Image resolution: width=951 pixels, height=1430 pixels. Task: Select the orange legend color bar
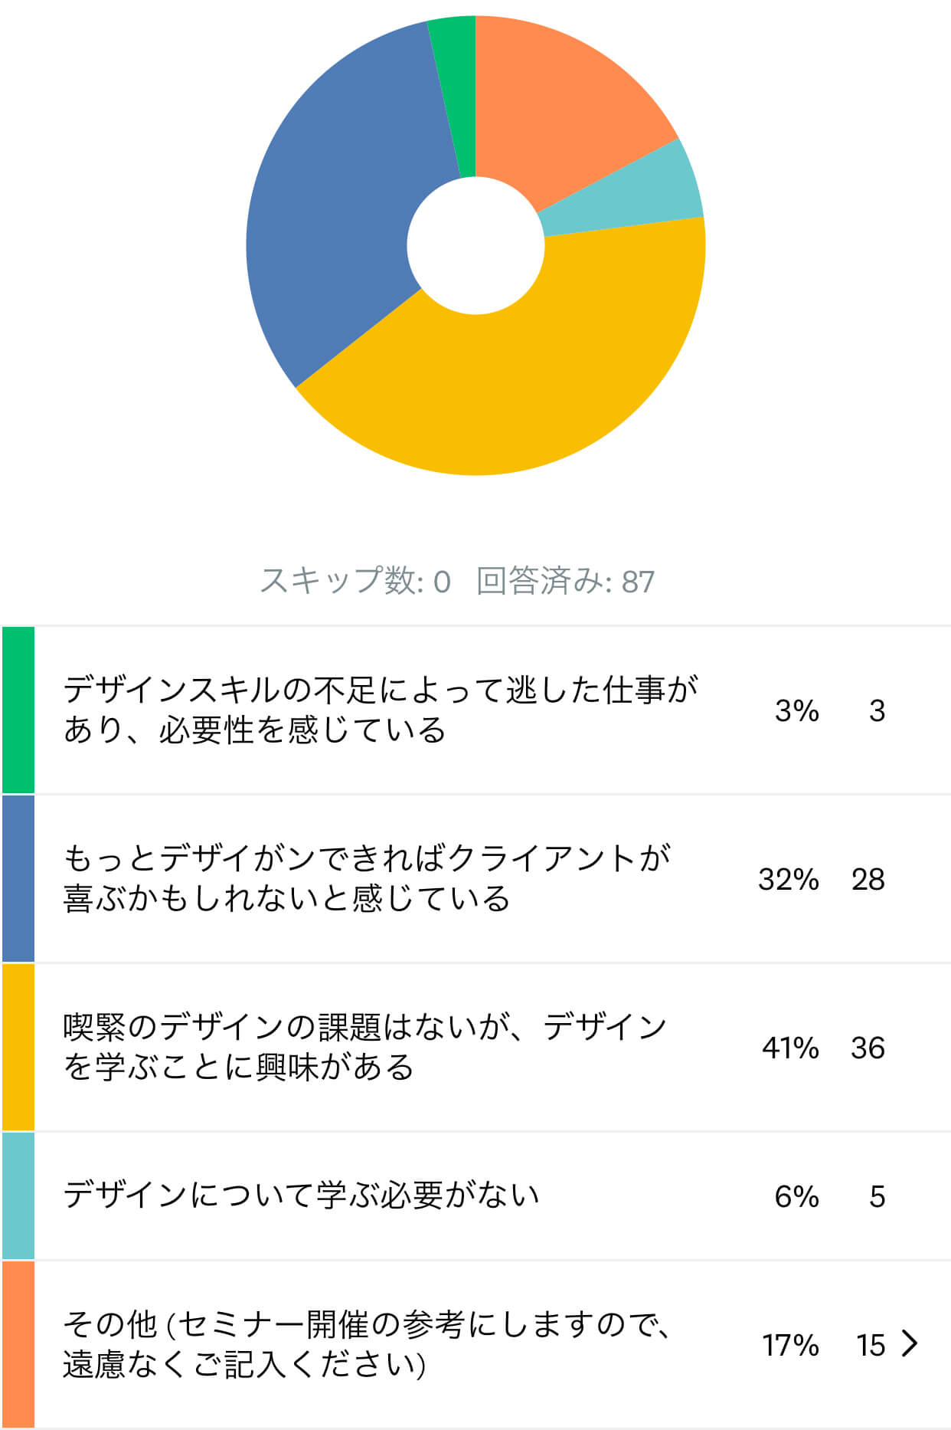click(x=18, y=1344)
